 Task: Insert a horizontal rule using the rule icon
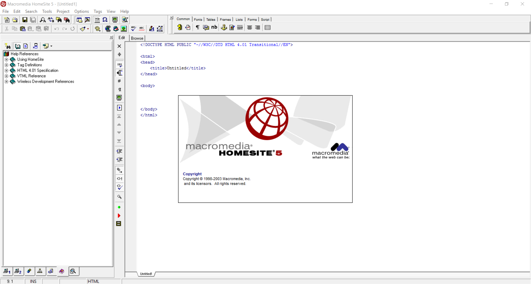[240, 27]
